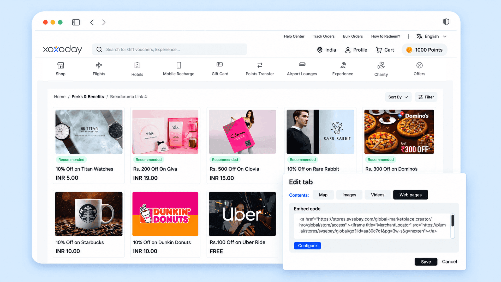This screenshot has width=501, height=282.
Task: Open the Shop navigation label
Action: coord(61,74)
